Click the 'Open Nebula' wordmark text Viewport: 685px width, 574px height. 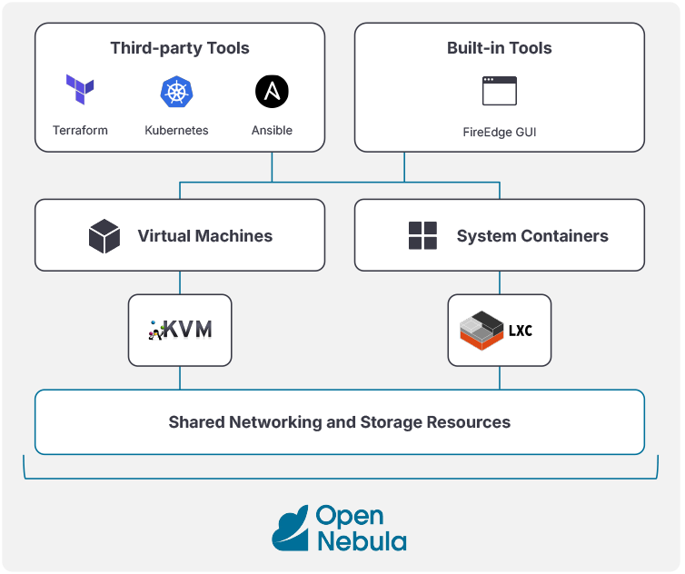361,529
